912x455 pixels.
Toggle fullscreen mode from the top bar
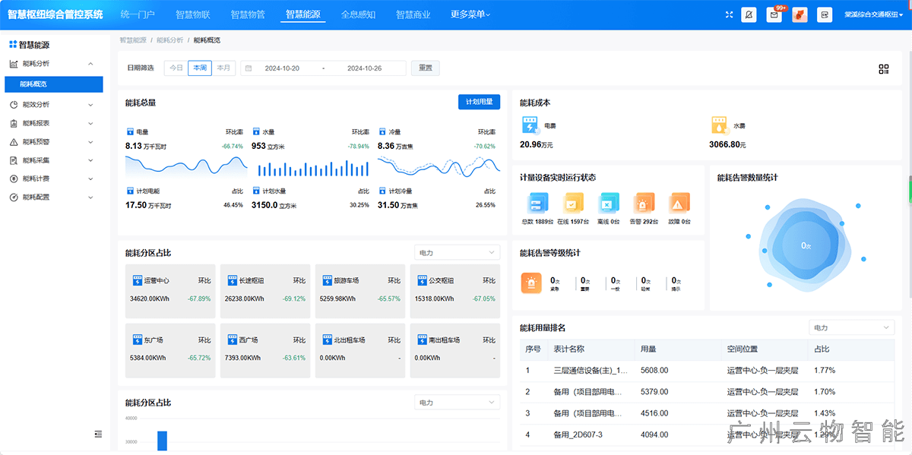point(728,14)
